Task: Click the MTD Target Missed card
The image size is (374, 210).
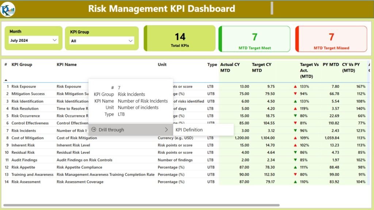Action: click(x=331, y=38)
